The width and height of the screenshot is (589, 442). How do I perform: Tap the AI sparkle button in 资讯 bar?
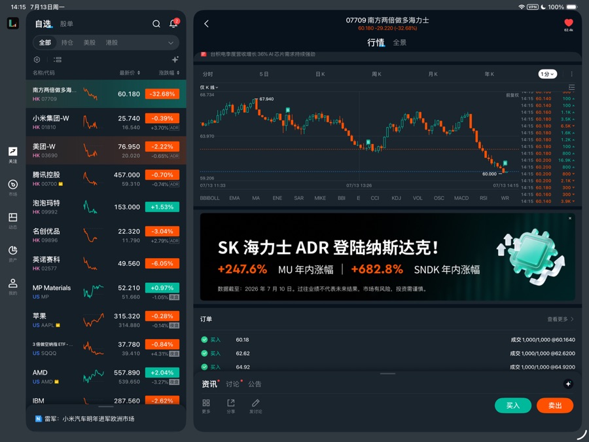568,384
